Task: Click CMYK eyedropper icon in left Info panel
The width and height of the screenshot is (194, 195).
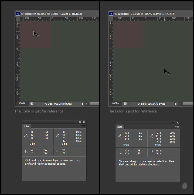Action: pos(57,135)
